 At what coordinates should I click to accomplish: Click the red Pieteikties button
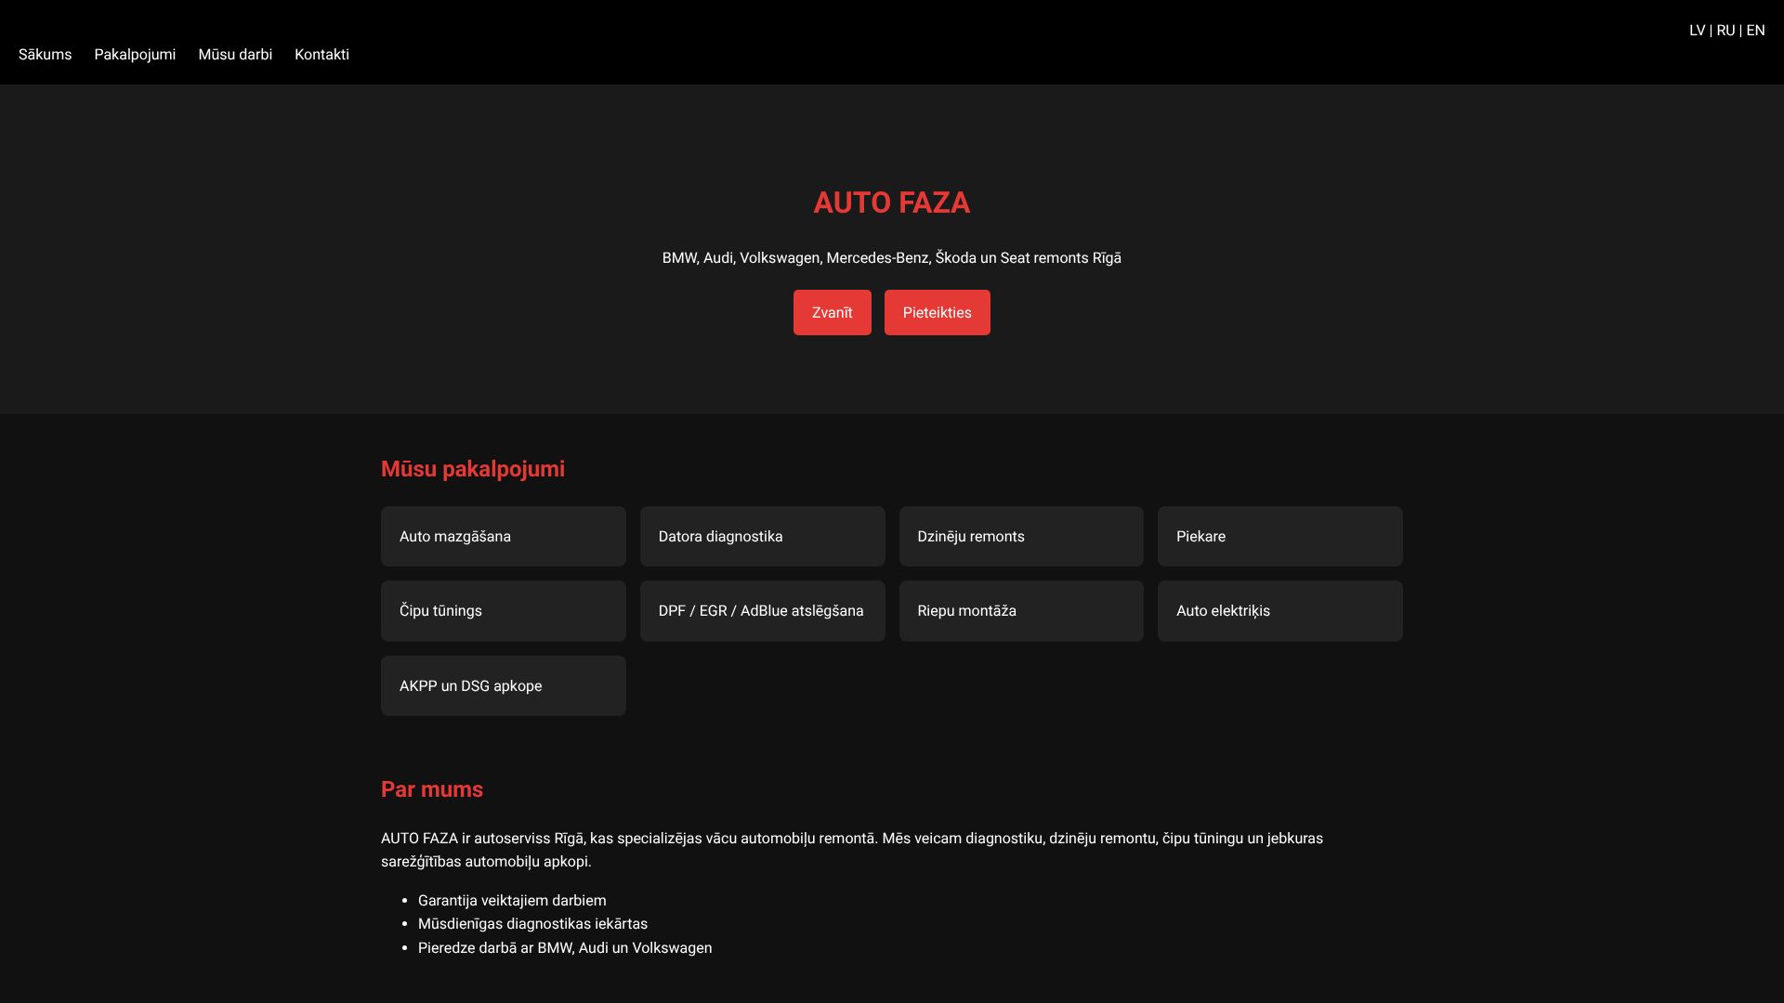tap(937, 313)
